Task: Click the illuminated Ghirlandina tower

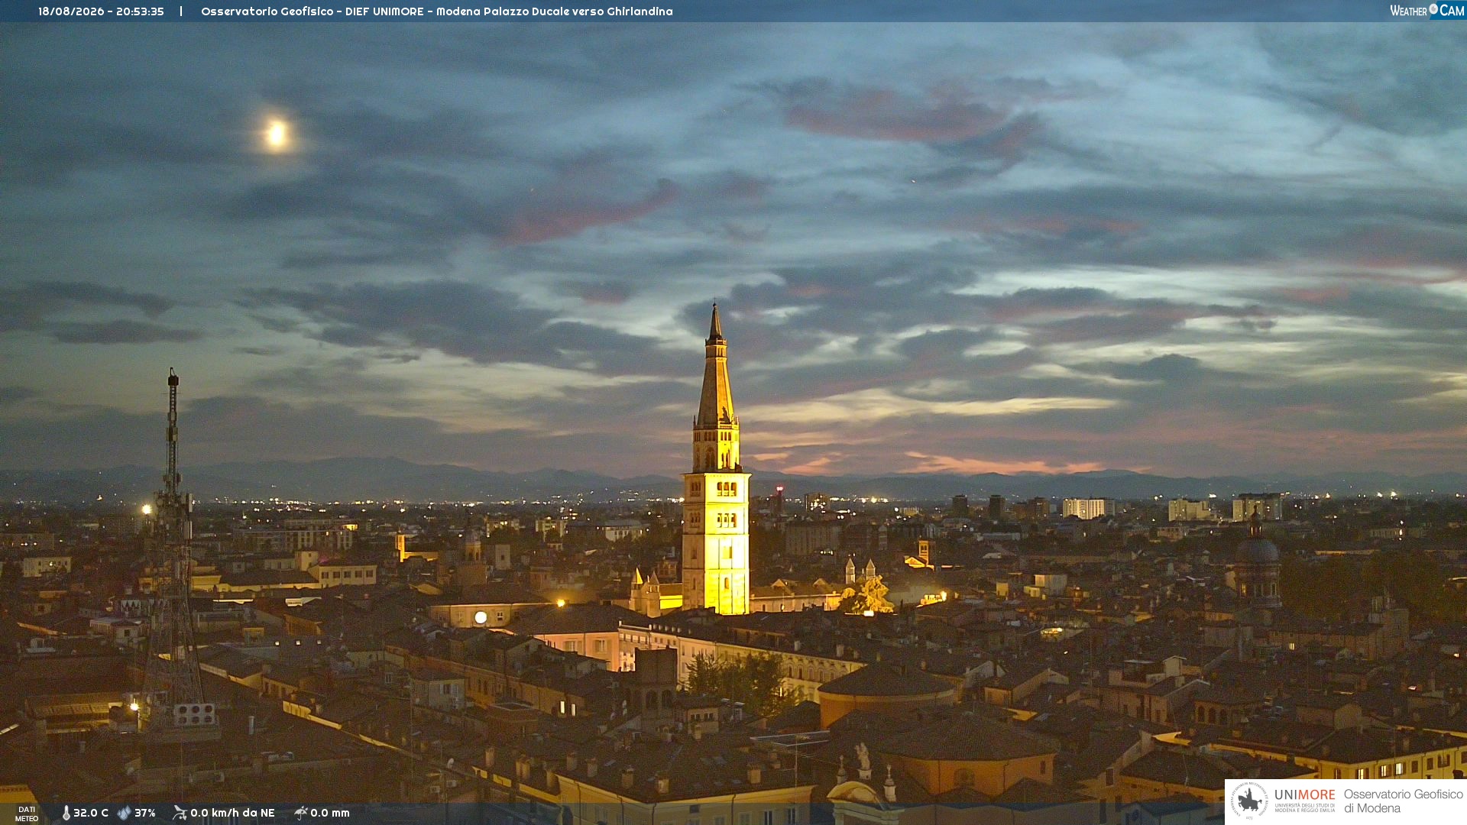Action: pos(716,474)
